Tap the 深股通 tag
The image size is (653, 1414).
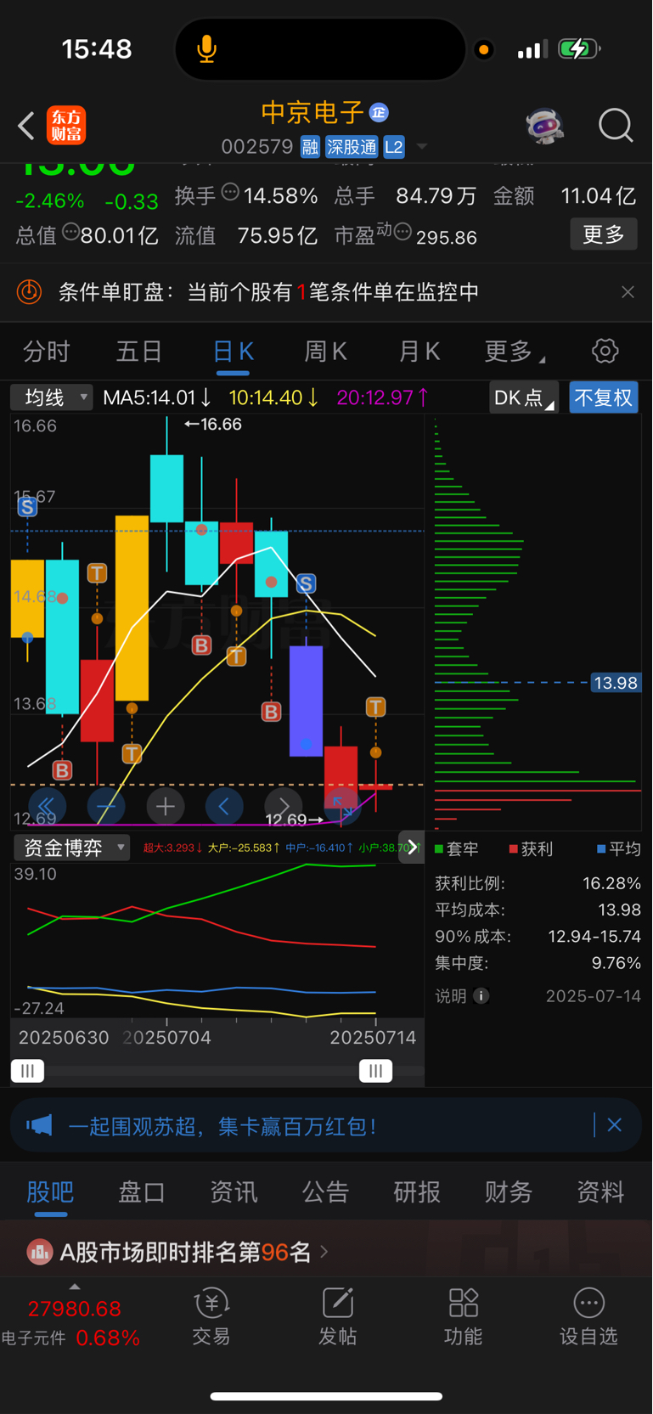(352, 147)
